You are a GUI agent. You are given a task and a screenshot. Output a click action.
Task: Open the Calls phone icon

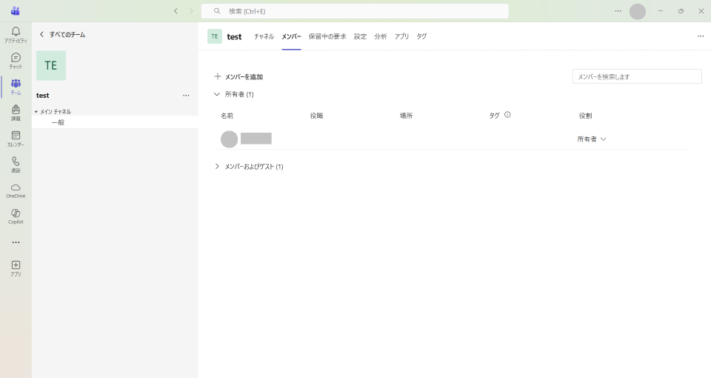point(16,164)
